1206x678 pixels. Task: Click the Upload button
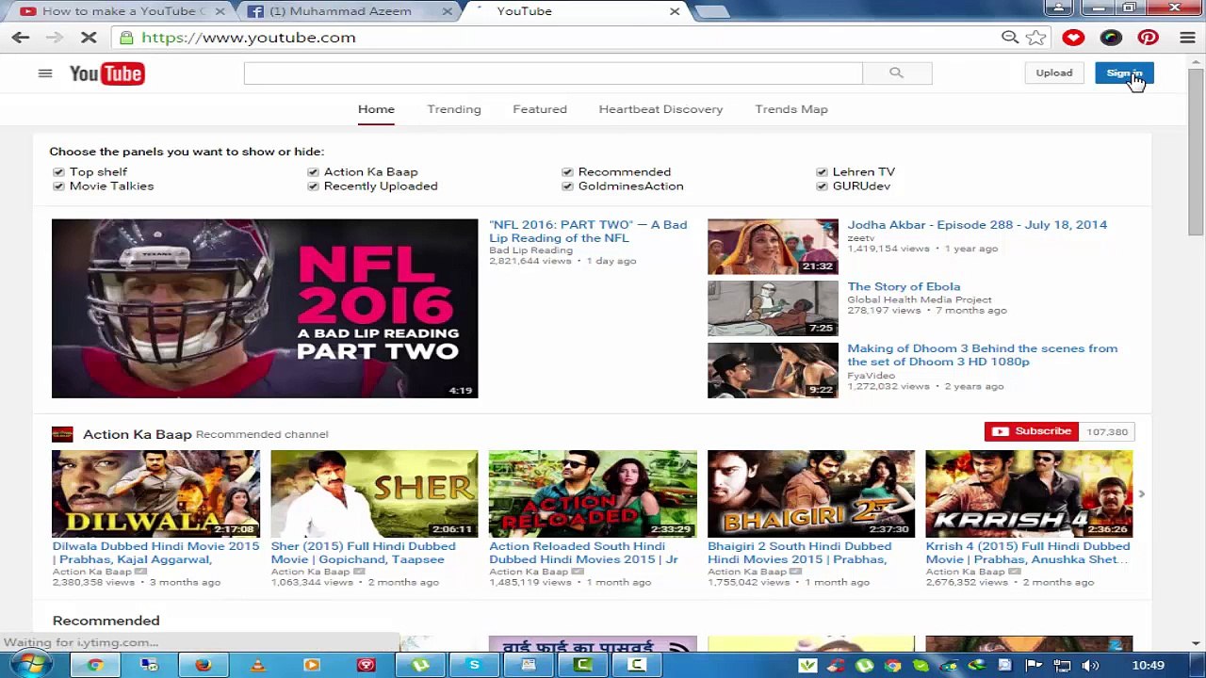(x=1054, y=73)
